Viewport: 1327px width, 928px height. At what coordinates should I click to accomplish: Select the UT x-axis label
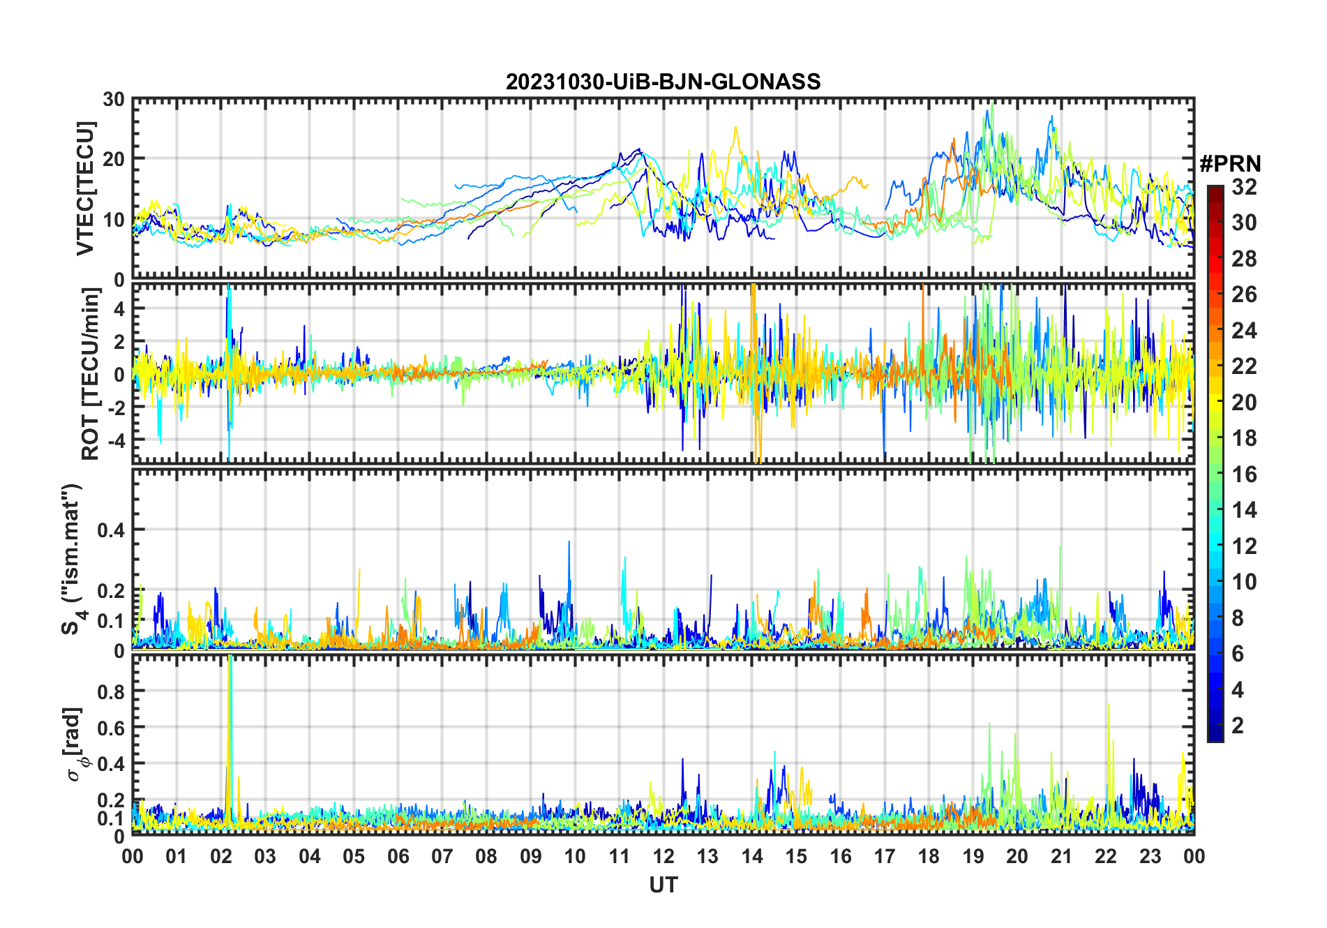(663, 885)
